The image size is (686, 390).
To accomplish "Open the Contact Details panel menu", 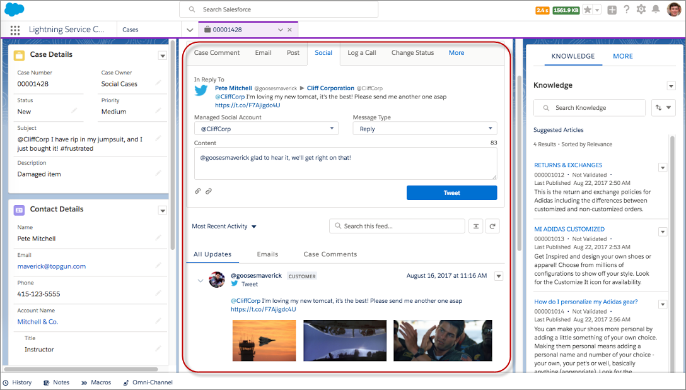I will pos(163,211).
